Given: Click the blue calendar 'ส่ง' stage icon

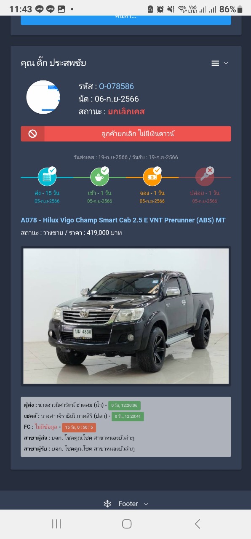Looking at the screenshot, I should (47, 177).
